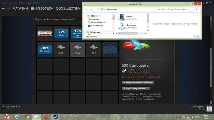214x120 pixels.
Task: Click the large gems preview image
Action: [136, 45]
